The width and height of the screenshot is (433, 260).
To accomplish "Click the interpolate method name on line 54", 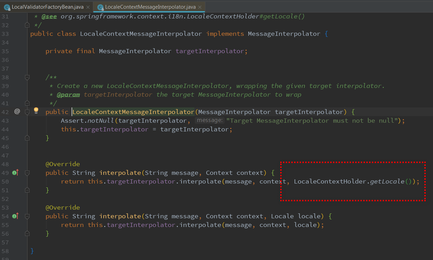I will (x=120, y=216).
